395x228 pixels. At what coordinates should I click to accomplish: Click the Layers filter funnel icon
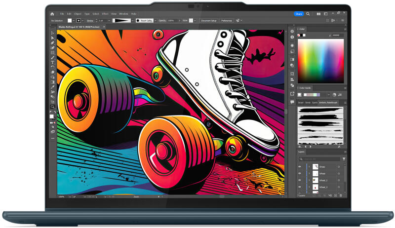coord(344,159)
